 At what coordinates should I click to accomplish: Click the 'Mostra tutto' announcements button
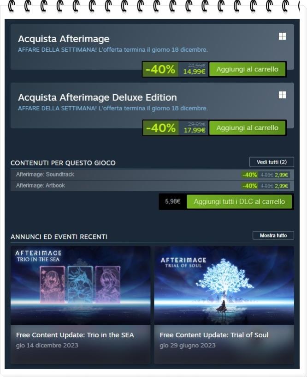point(273,235)
